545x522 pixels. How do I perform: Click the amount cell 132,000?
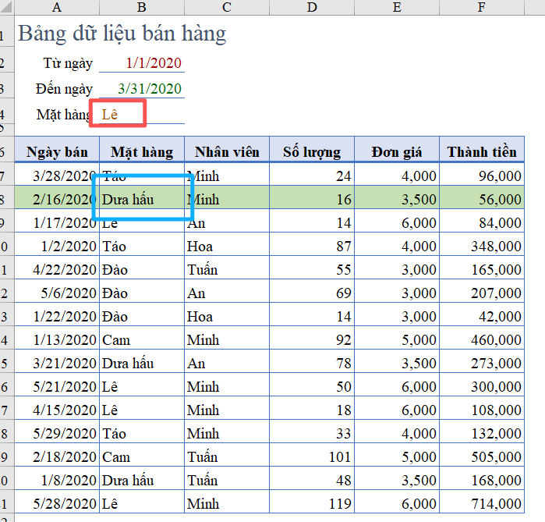[x=482, y=433]
